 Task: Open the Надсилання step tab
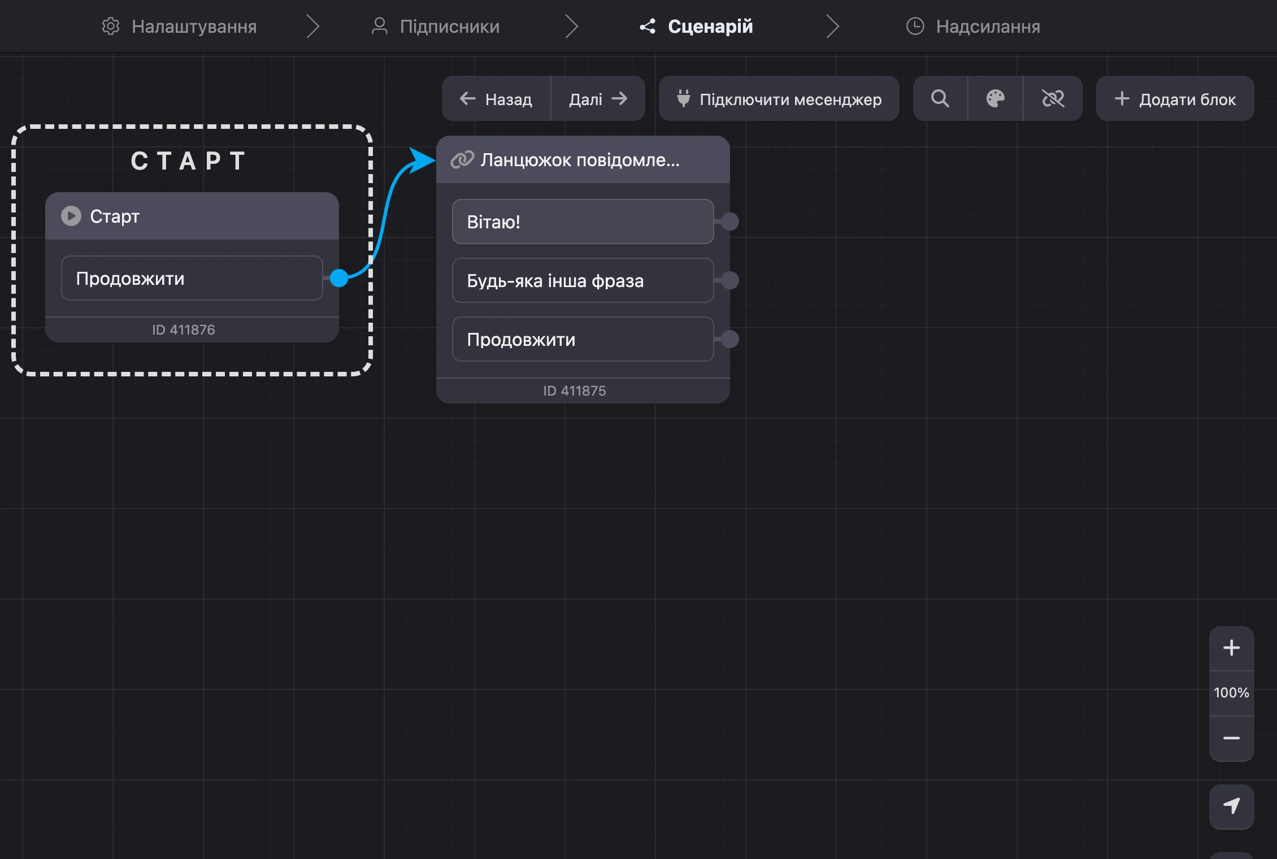973,26
